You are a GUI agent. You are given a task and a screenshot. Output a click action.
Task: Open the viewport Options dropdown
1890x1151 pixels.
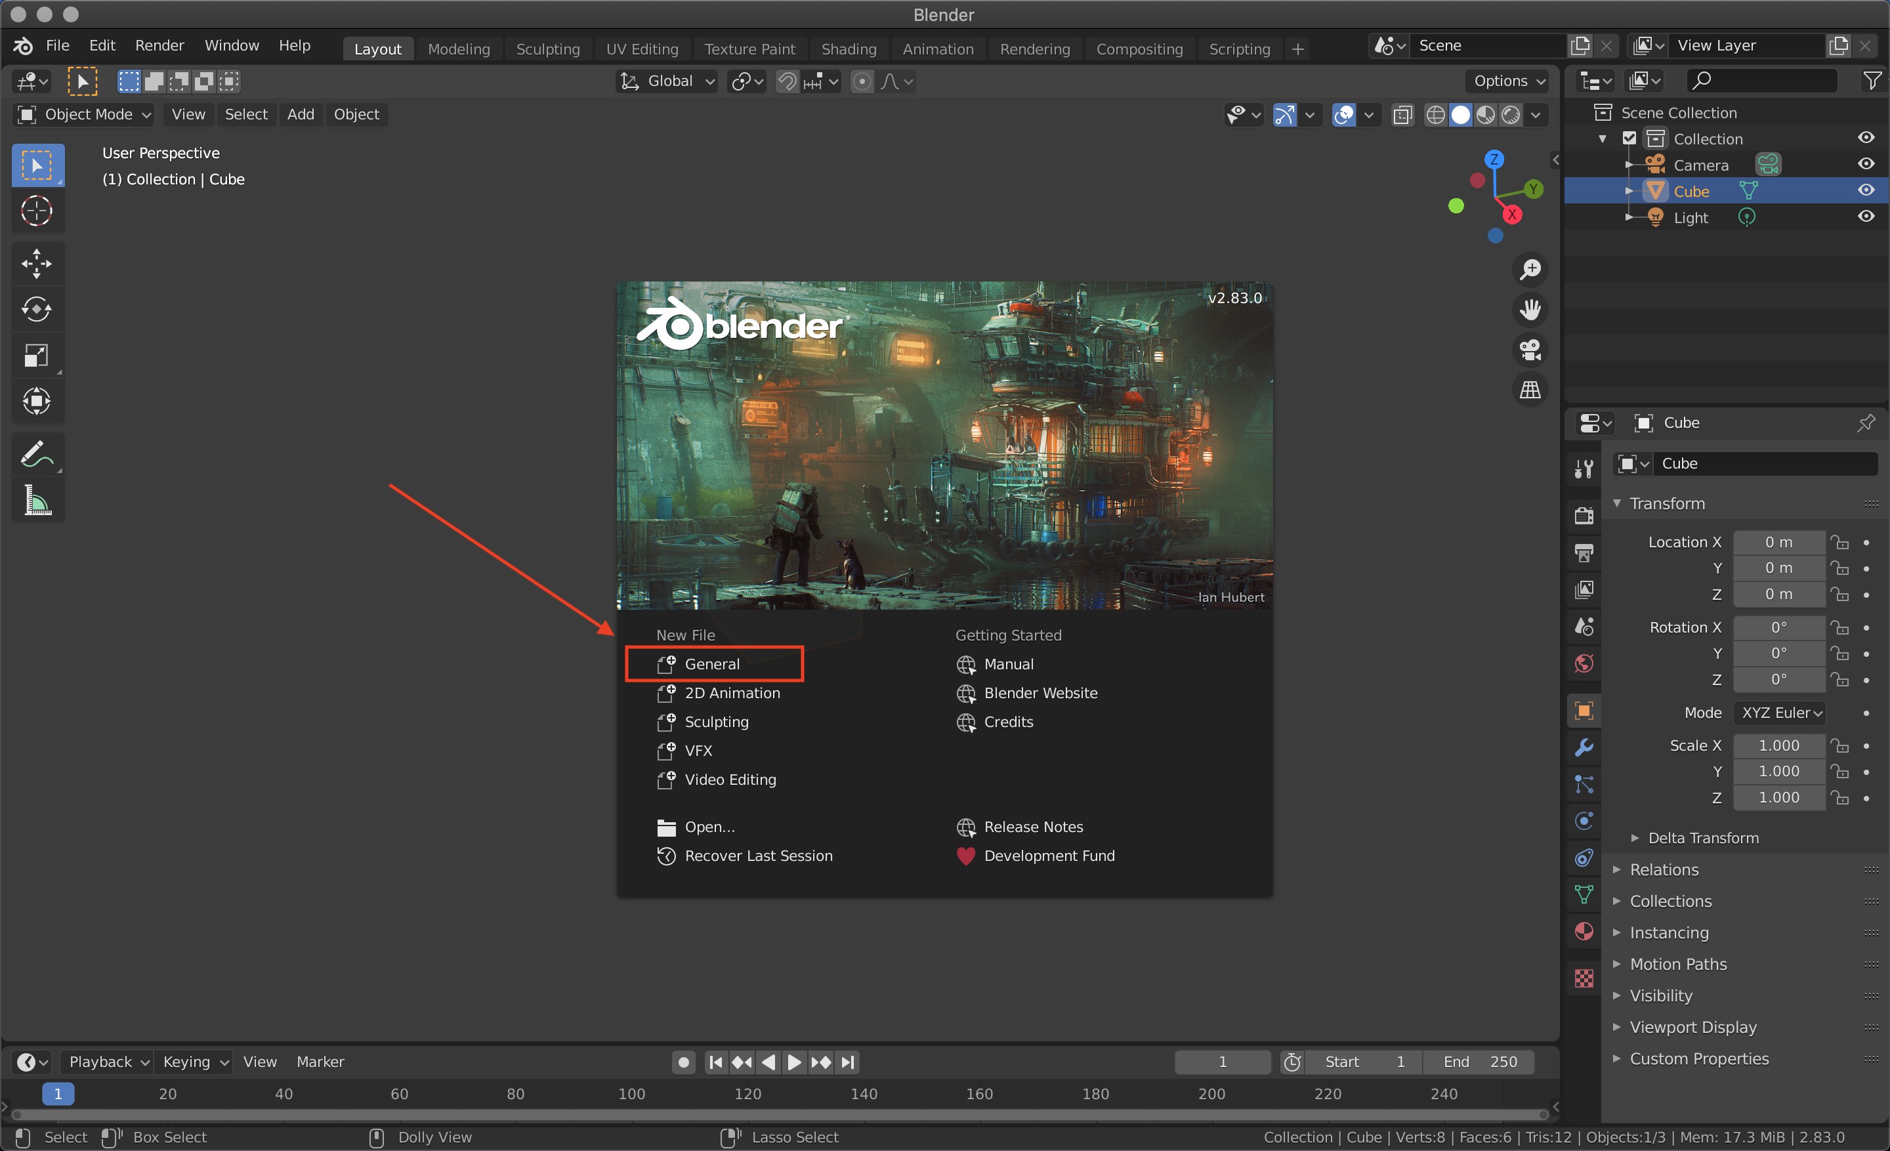point(1509,81)
